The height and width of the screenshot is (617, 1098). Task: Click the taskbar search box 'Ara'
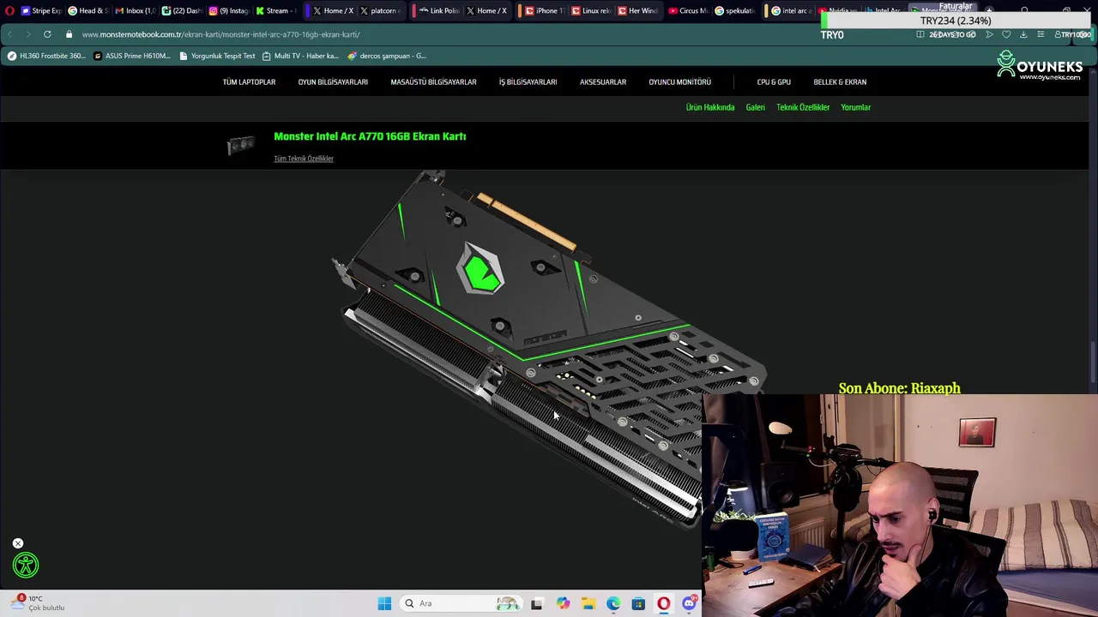(x=462, y=603)
